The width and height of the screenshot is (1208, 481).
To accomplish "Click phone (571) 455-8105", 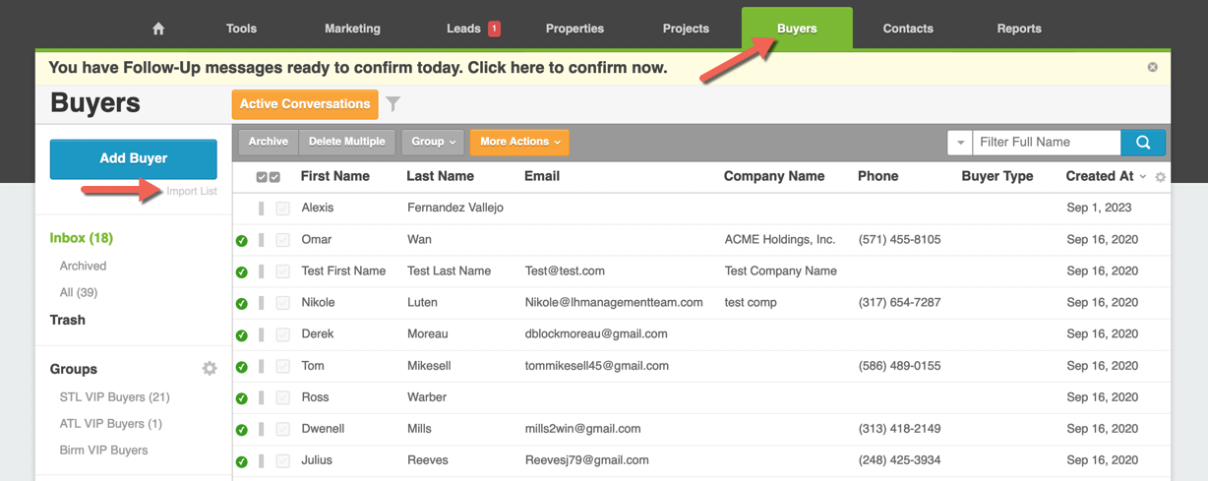I will (x=900, y=240).
